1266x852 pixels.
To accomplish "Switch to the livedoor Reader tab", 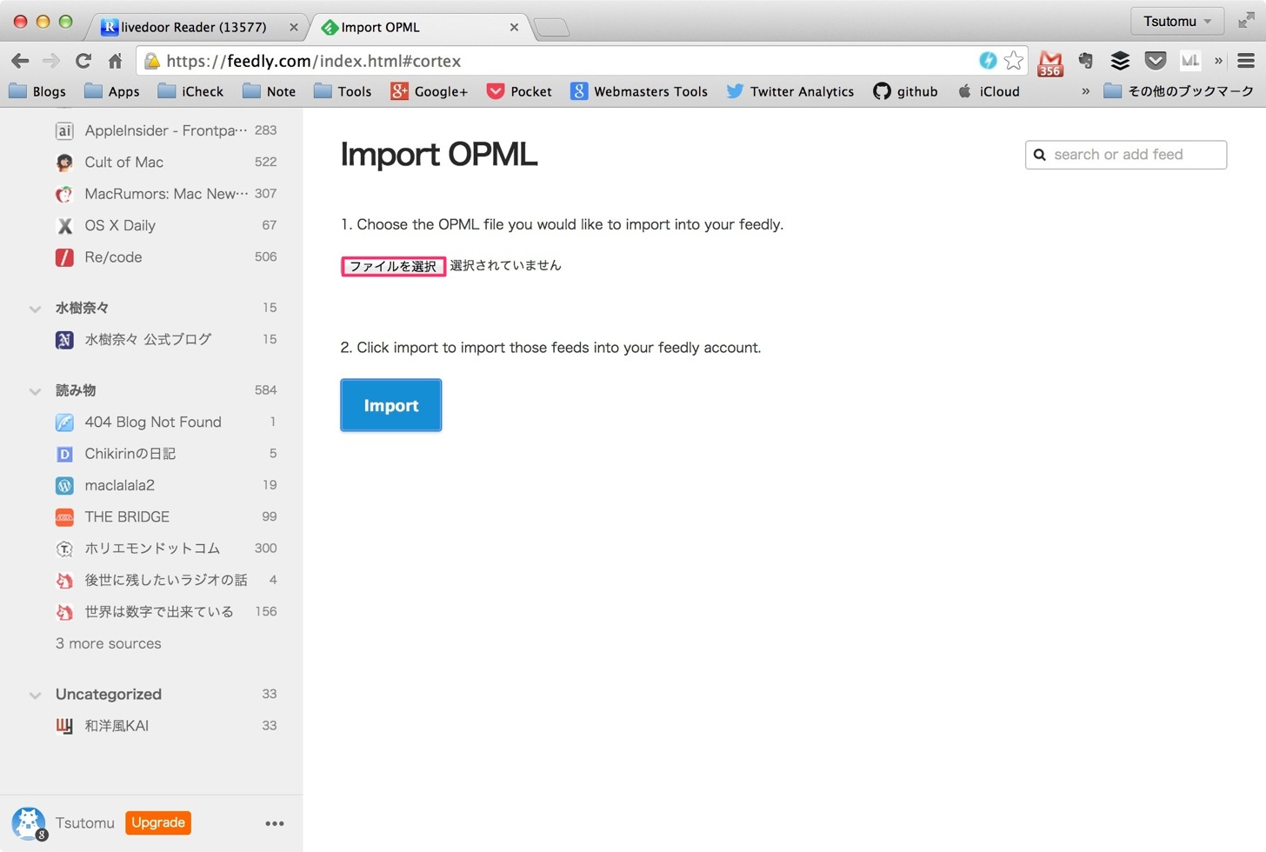I will pos(195,27).
